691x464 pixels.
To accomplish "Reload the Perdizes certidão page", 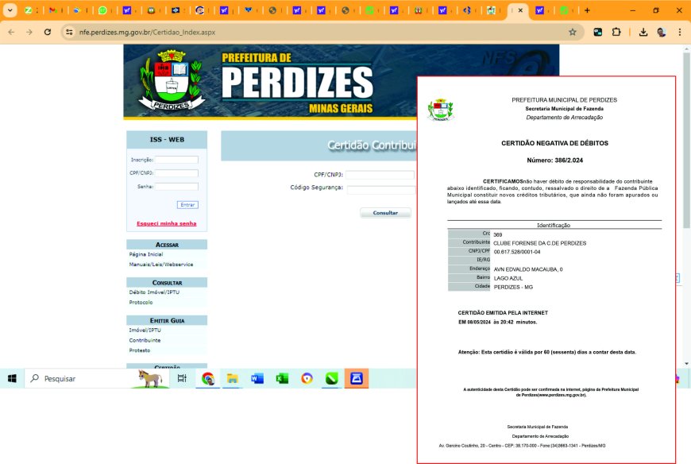I will click(x=48, y=32).
